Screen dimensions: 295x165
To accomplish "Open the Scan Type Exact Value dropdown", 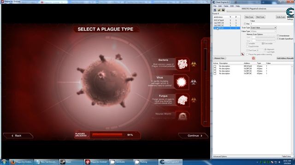I will (x=263, y=27).
